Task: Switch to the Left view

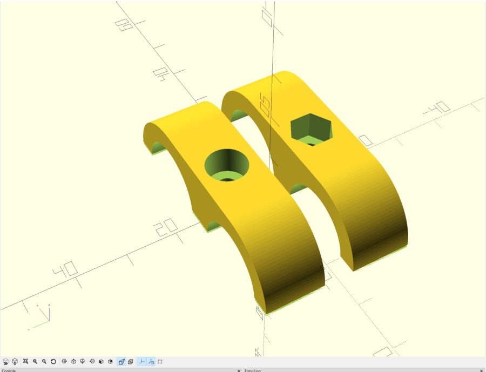Action: point(92,362)
